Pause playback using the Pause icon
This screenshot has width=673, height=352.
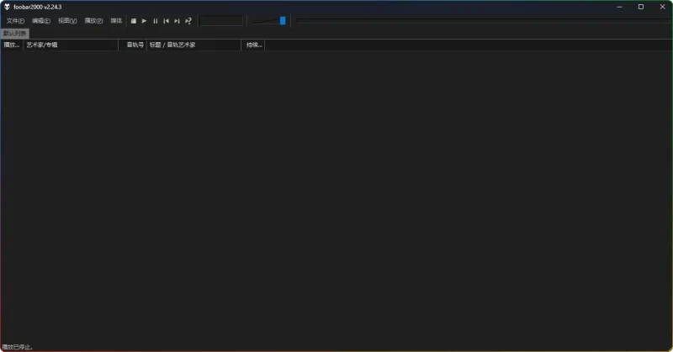tap(156, 20)
